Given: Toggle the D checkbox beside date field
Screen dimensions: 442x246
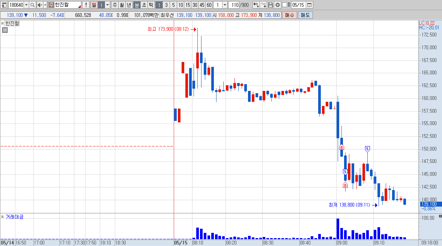Looking at the screenshot, I should (284, 5).
